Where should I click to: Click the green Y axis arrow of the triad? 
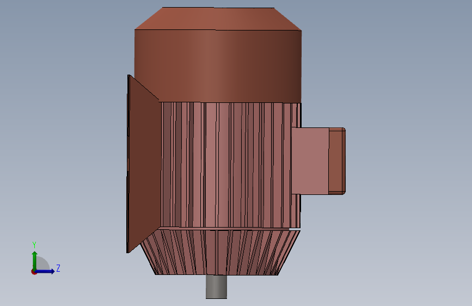(x=35, y=260)
